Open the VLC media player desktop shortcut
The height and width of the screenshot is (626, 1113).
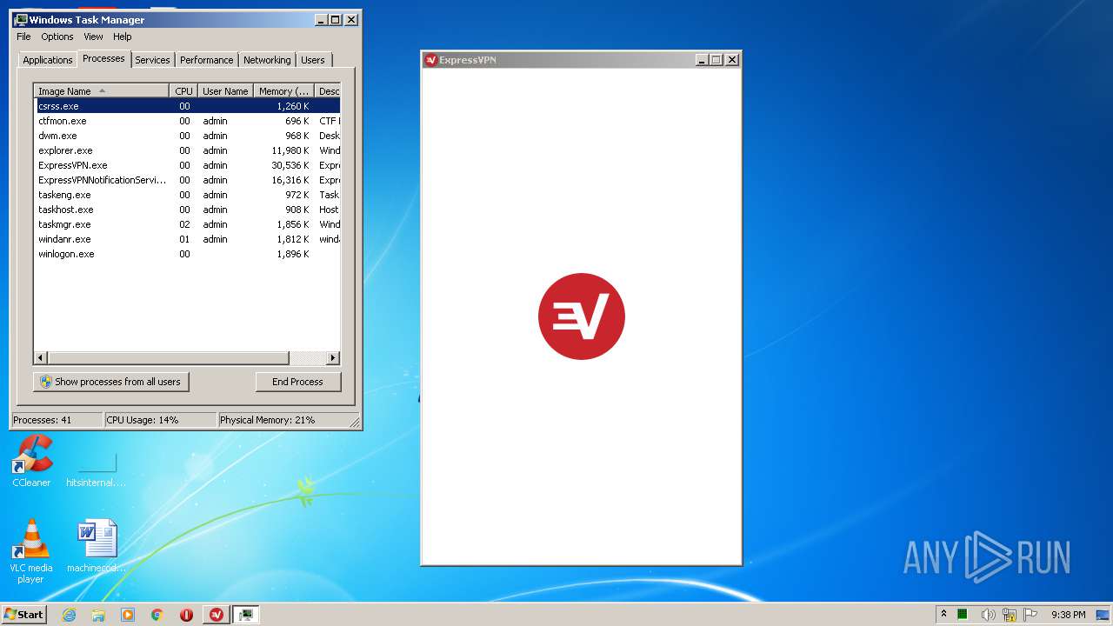point(31,551)
